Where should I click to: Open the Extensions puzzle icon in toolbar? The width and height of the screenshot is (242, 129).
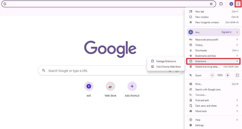221,4
